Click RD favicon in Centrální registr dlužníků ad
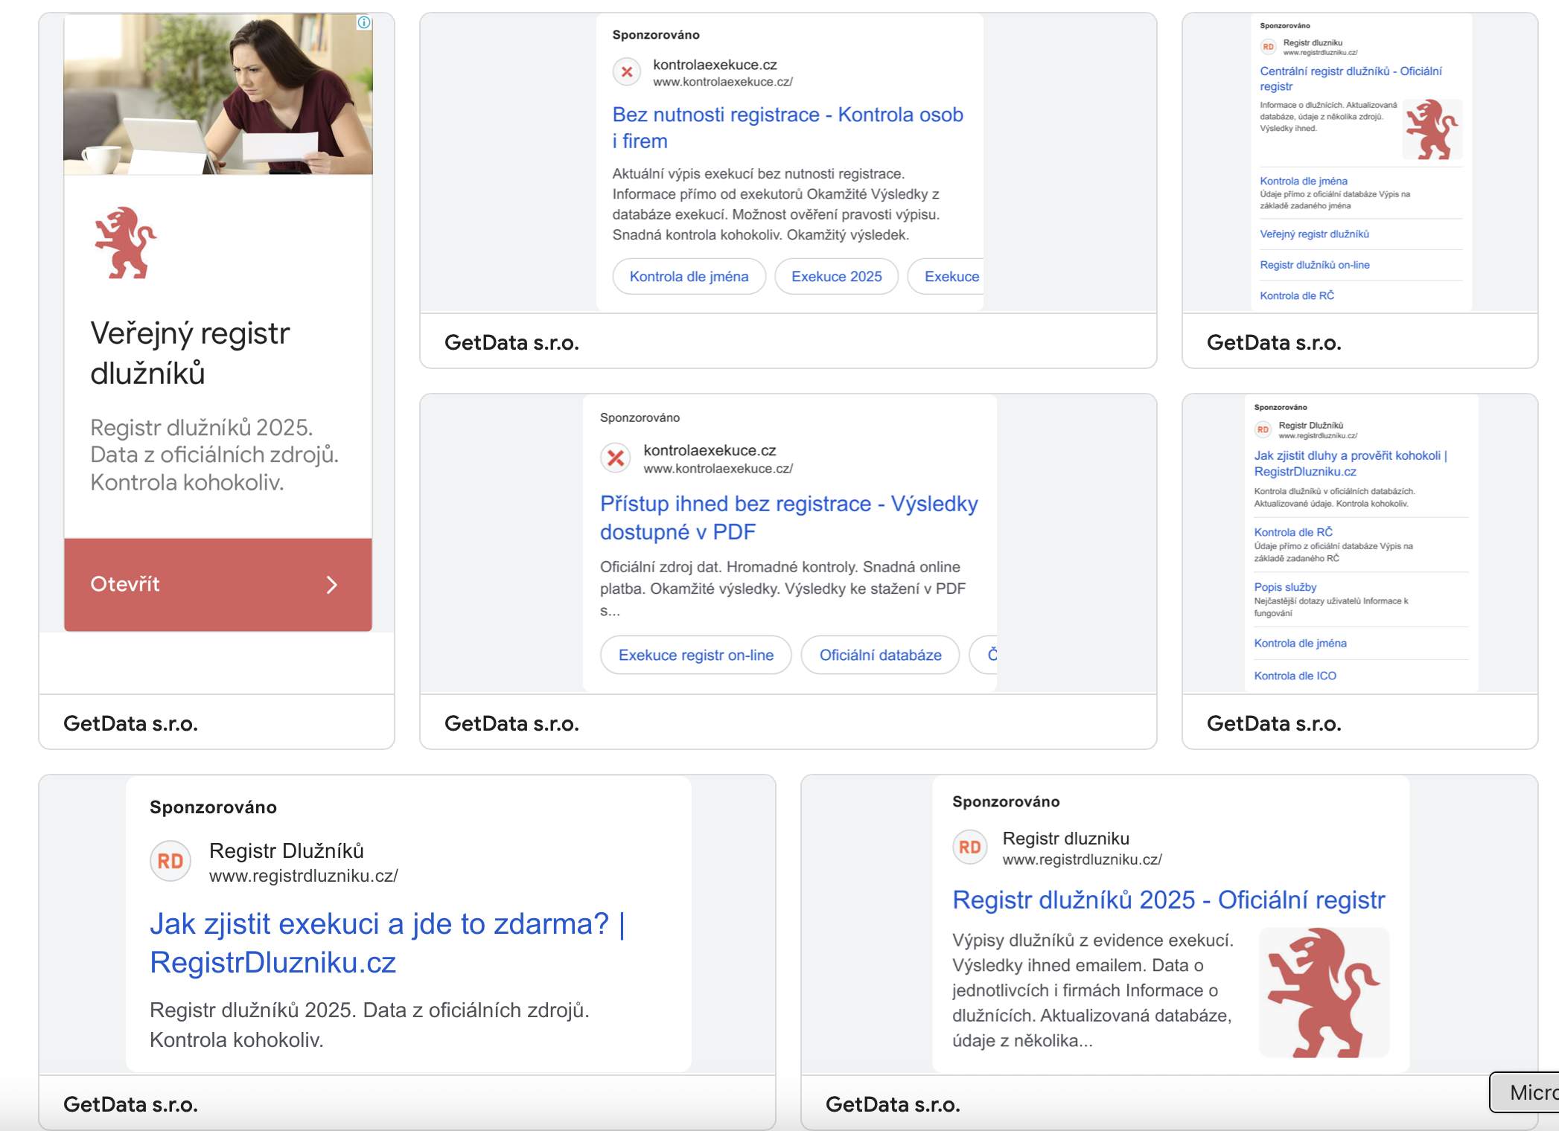Image resolution: width=1559 pixels, height=1131 pixels. pos(1268,47)
